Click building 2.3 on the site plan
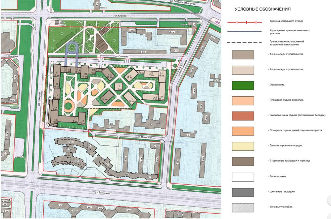Image resolution: width=331 pixels, height=219 pixels. point(152,74)
